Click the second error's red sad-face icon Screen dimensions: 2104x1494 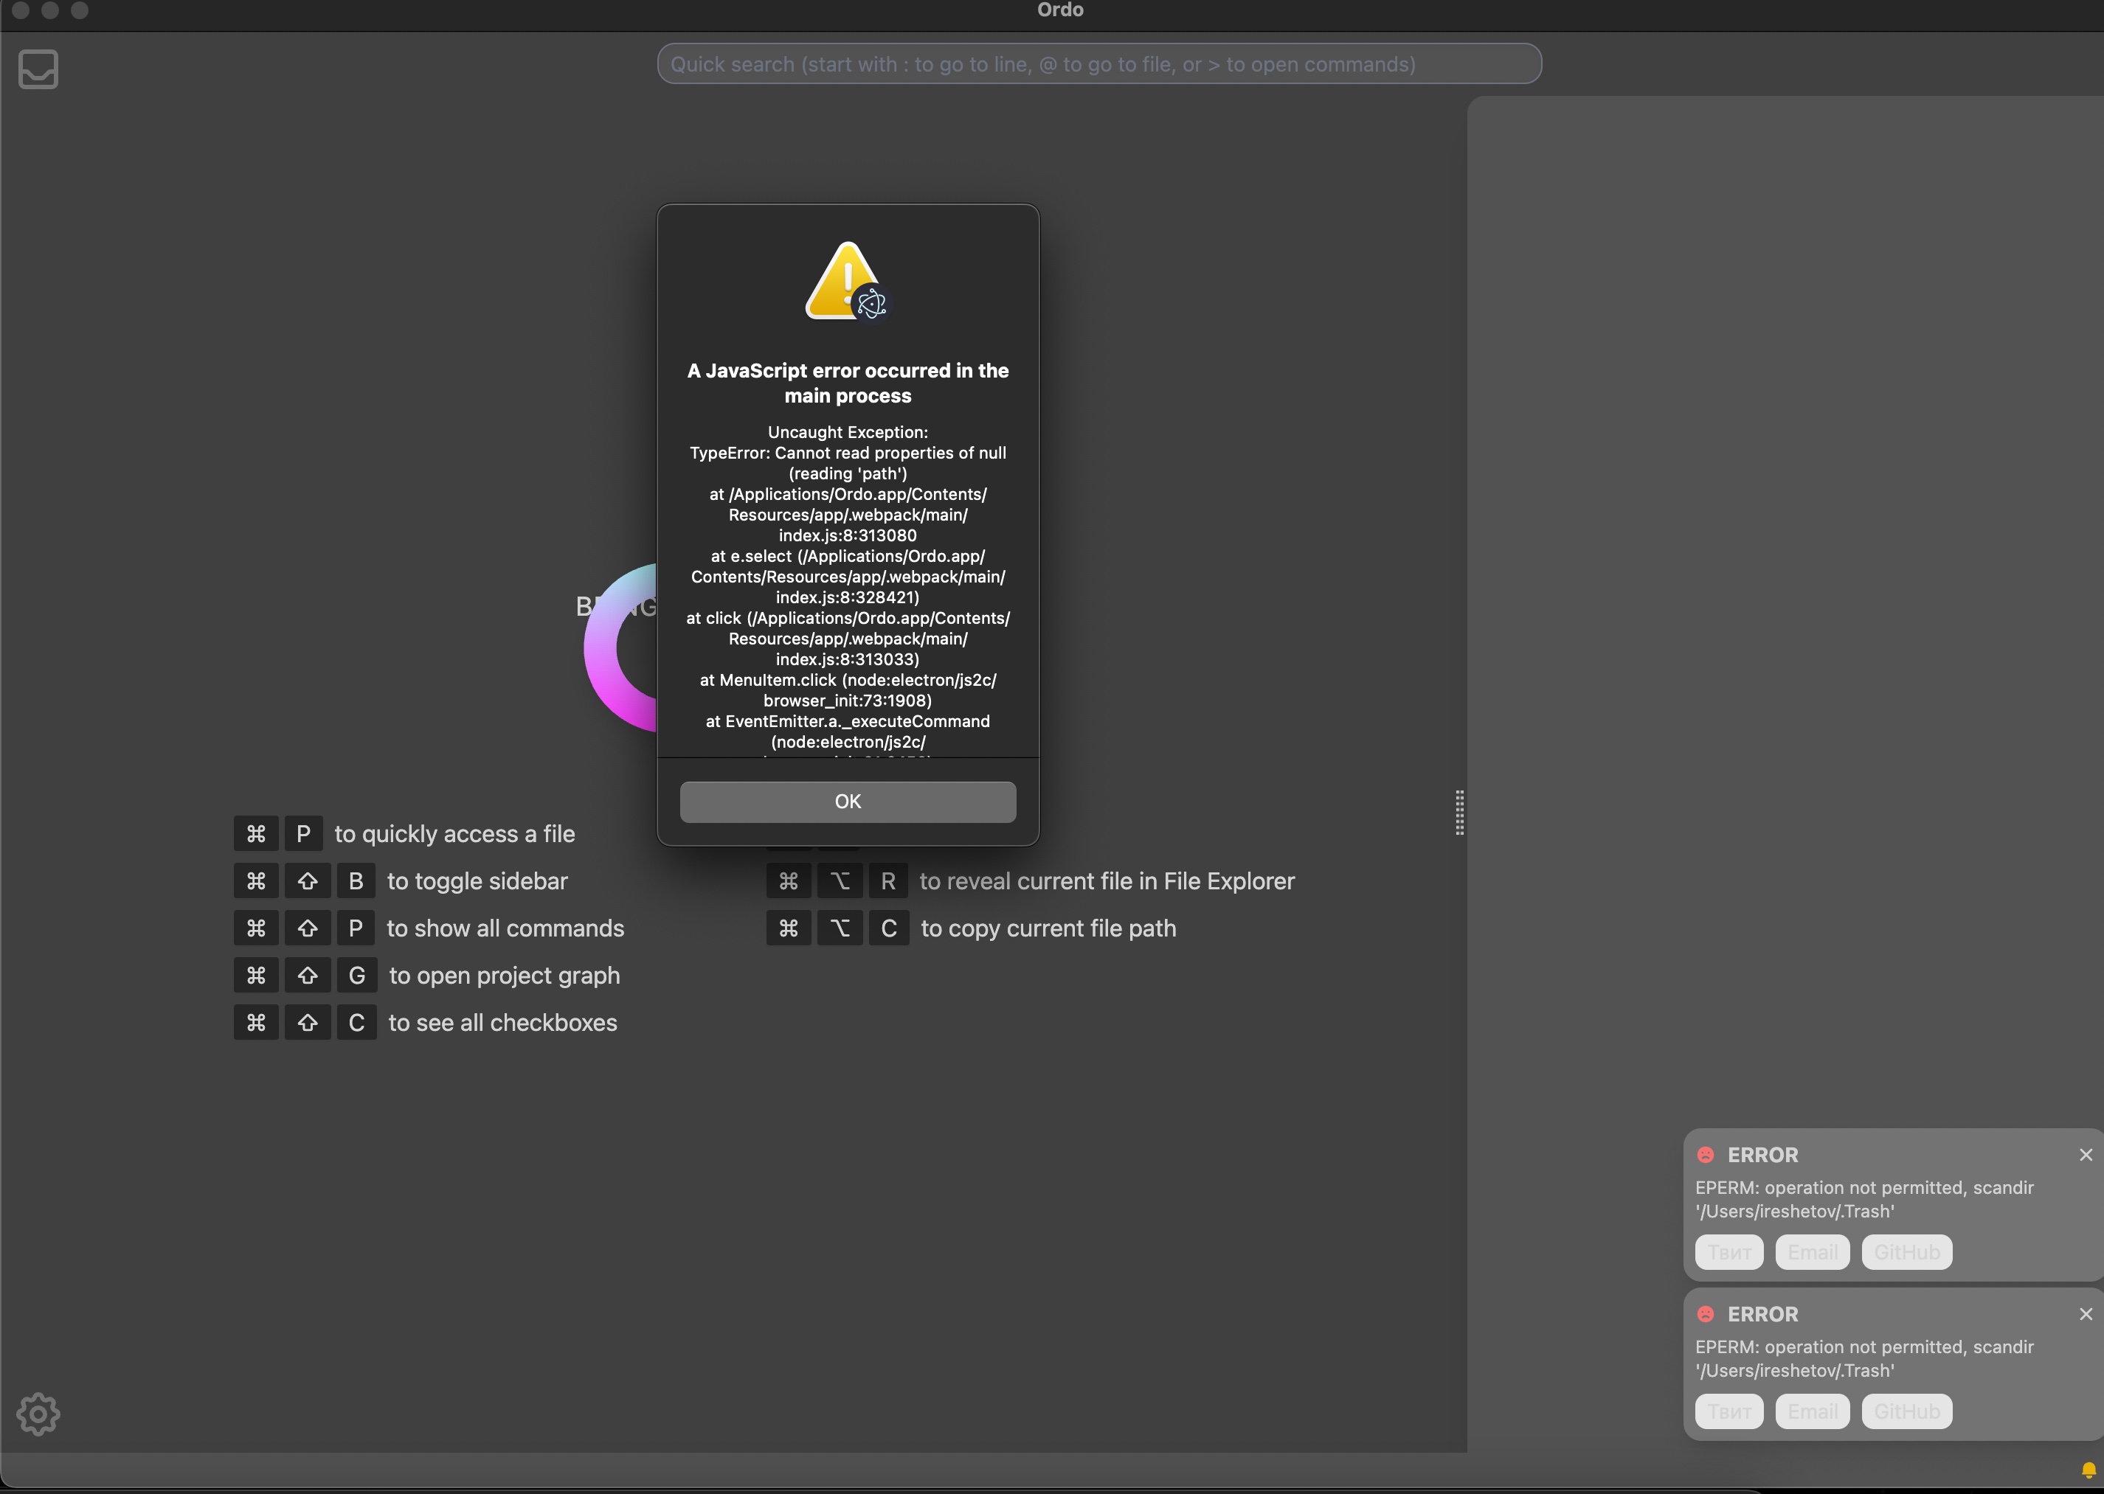tap(1706, 1313)
